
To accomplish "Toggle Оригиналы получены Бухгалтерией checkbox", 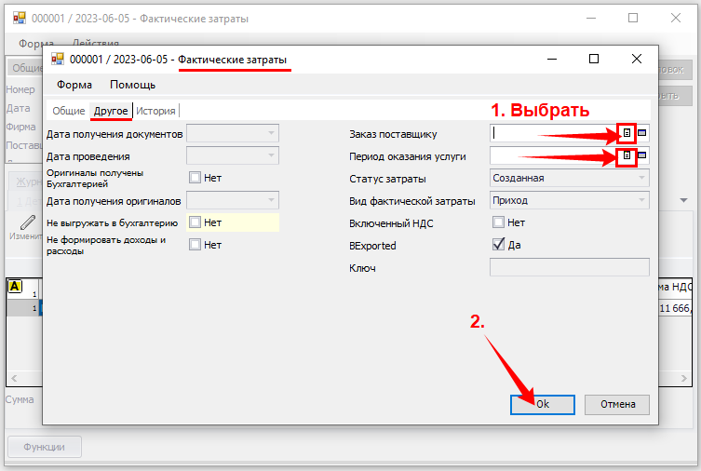I will pos(195,178).
